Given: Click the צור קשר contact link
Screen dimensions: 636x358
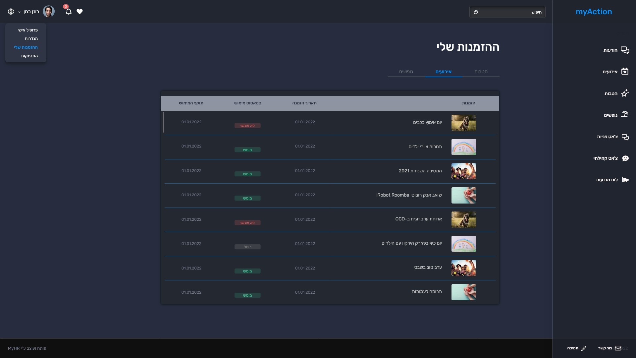Looking at the screenshot, I should coord(609,348).
